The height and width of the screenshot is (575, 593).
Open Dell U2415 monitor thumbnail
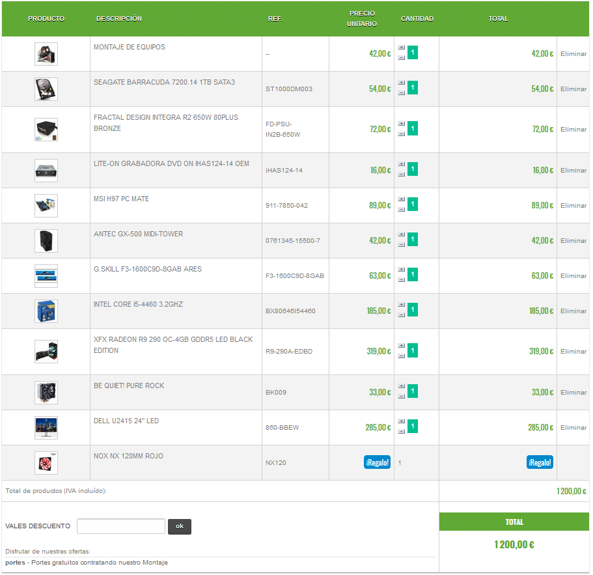pos(46,428)
